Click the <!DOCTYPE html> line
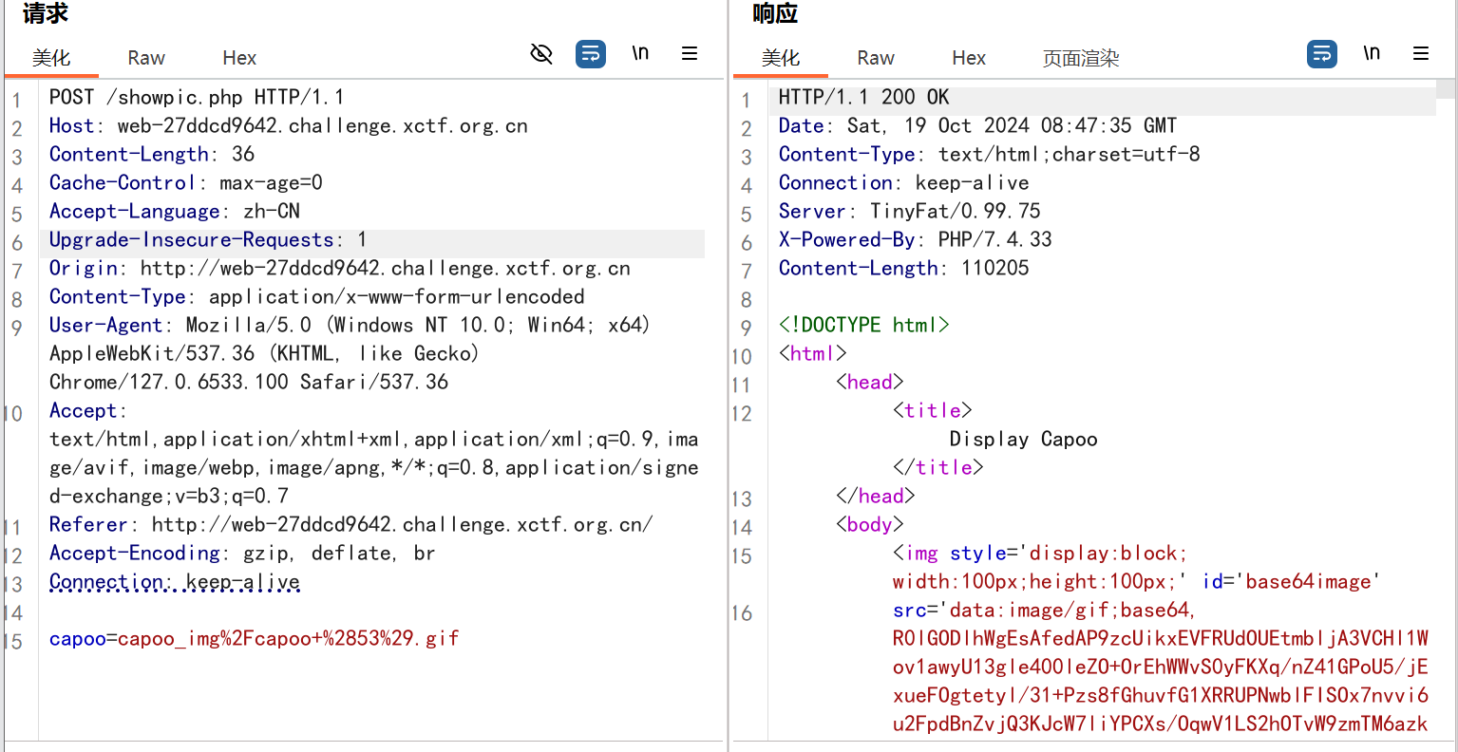The width and height of the screenshot is (1458, 752). click(x=864, y=325)
